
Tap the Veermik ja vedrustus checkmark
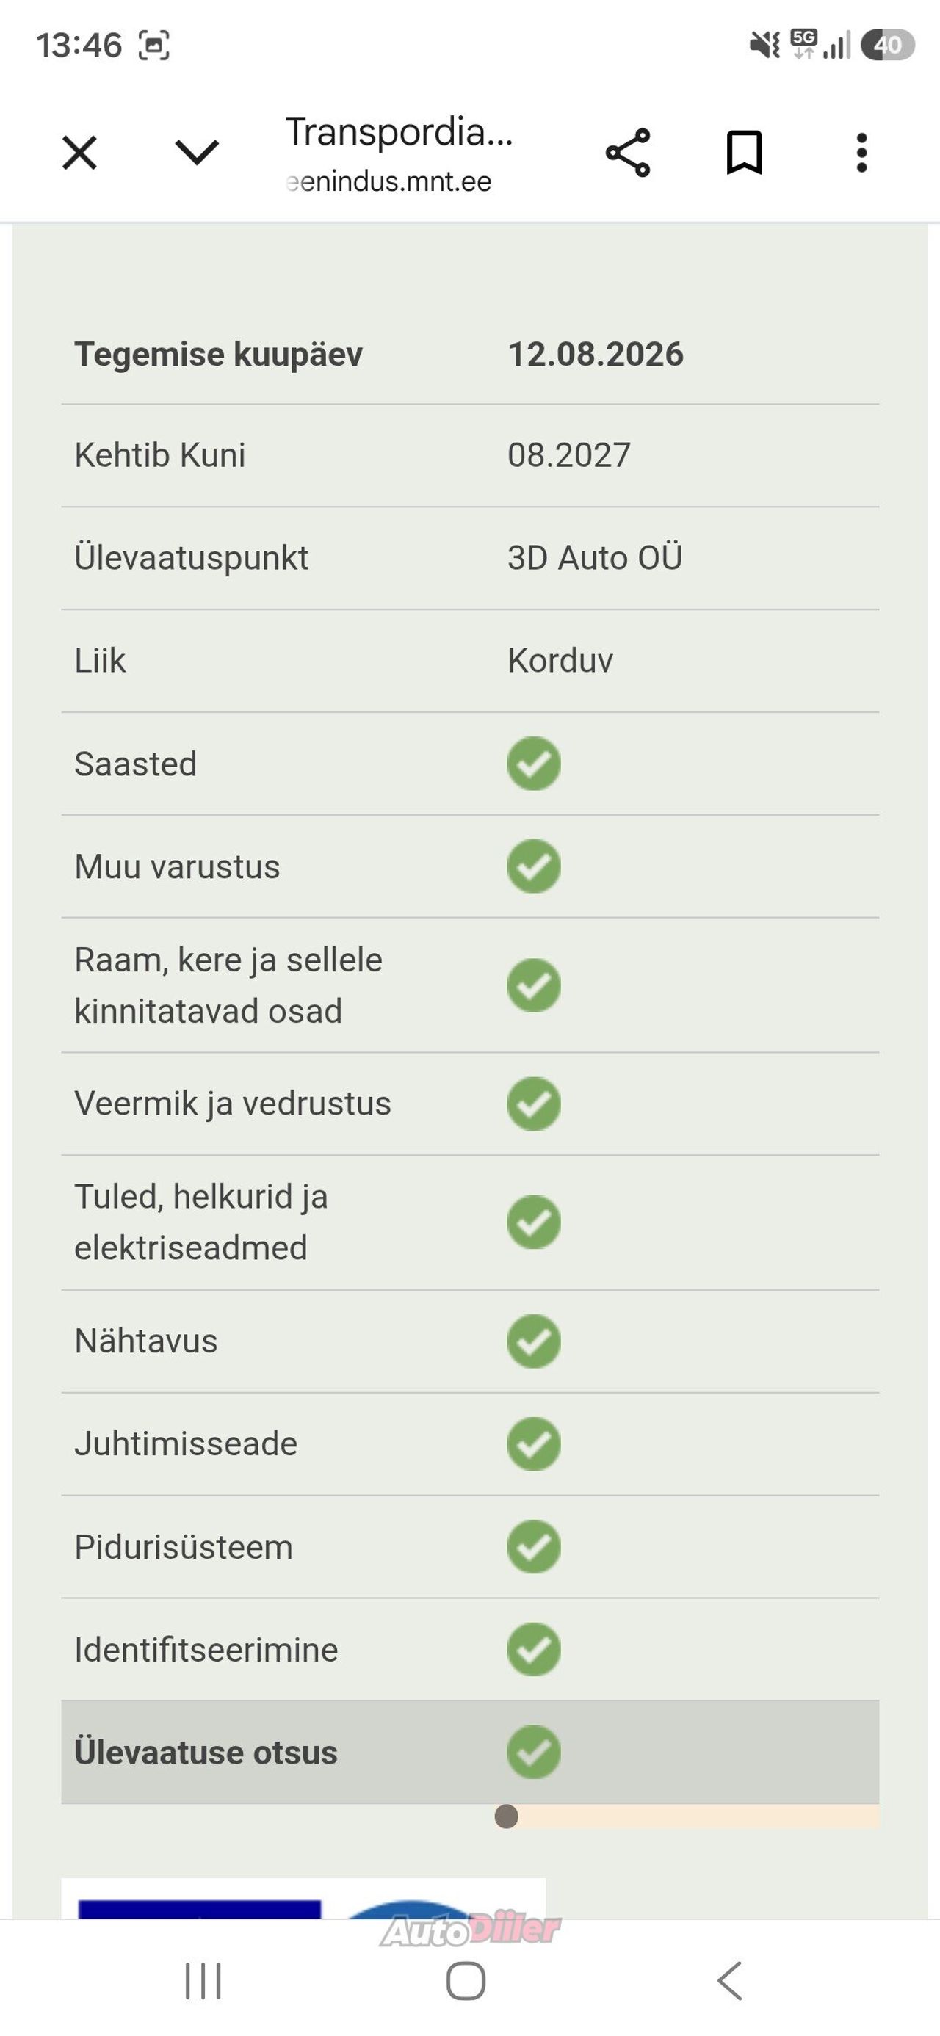pos(534,1104)
